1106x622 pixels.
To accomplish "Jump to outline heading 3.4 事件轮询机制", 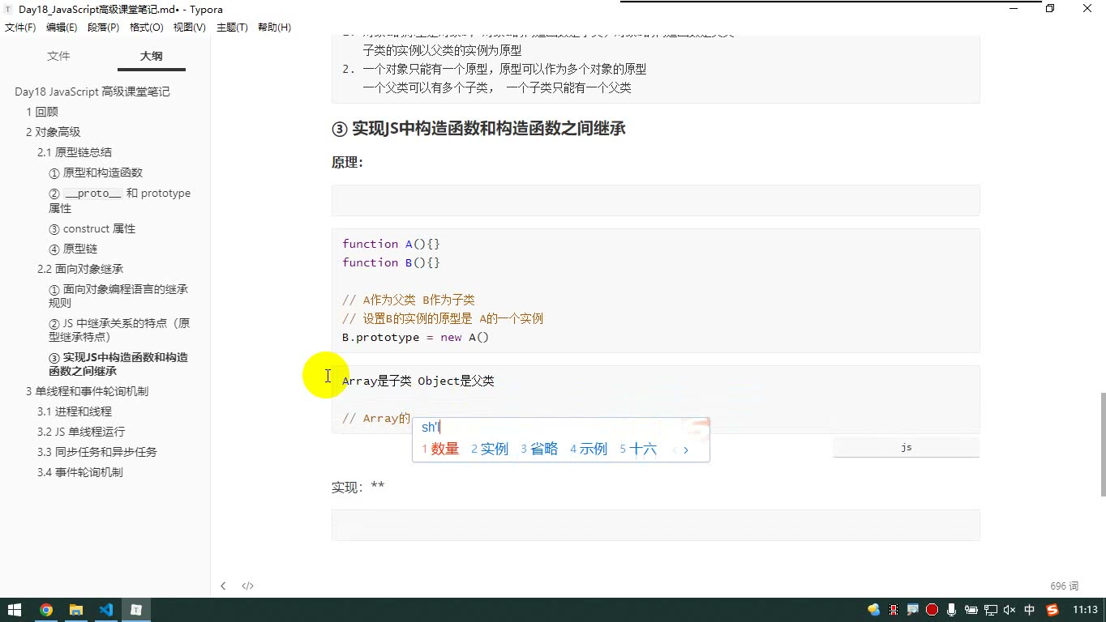I will (x=80, y=472).
